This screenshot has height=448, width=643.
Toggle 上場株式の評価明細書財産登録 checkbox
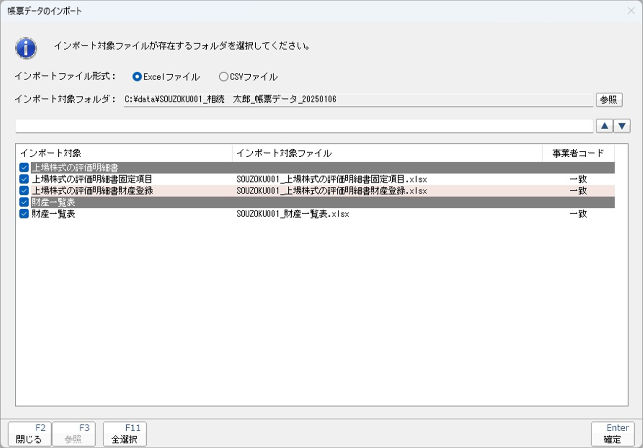(24, 191)
